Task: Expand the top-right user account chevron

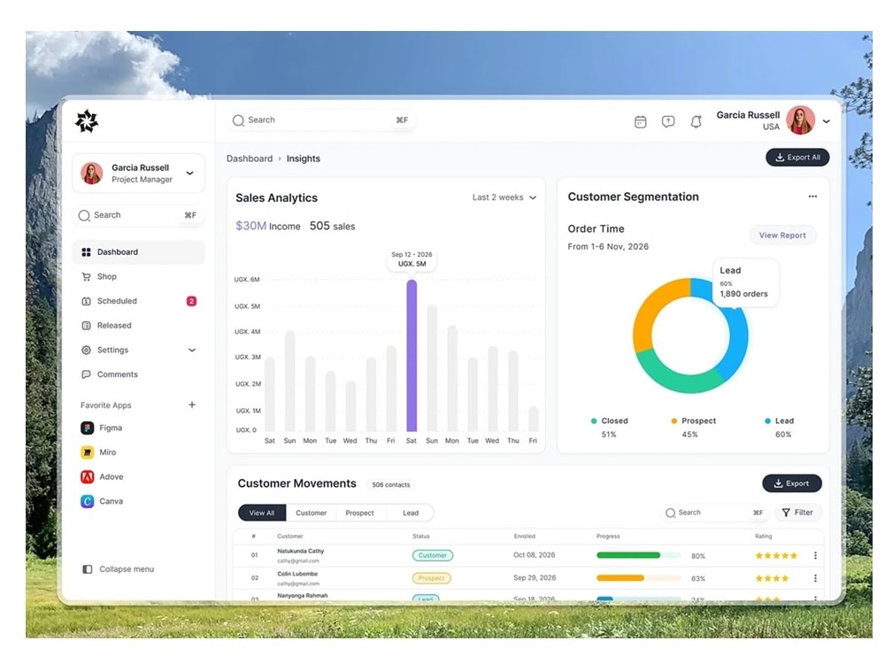Action: point(827,120)
